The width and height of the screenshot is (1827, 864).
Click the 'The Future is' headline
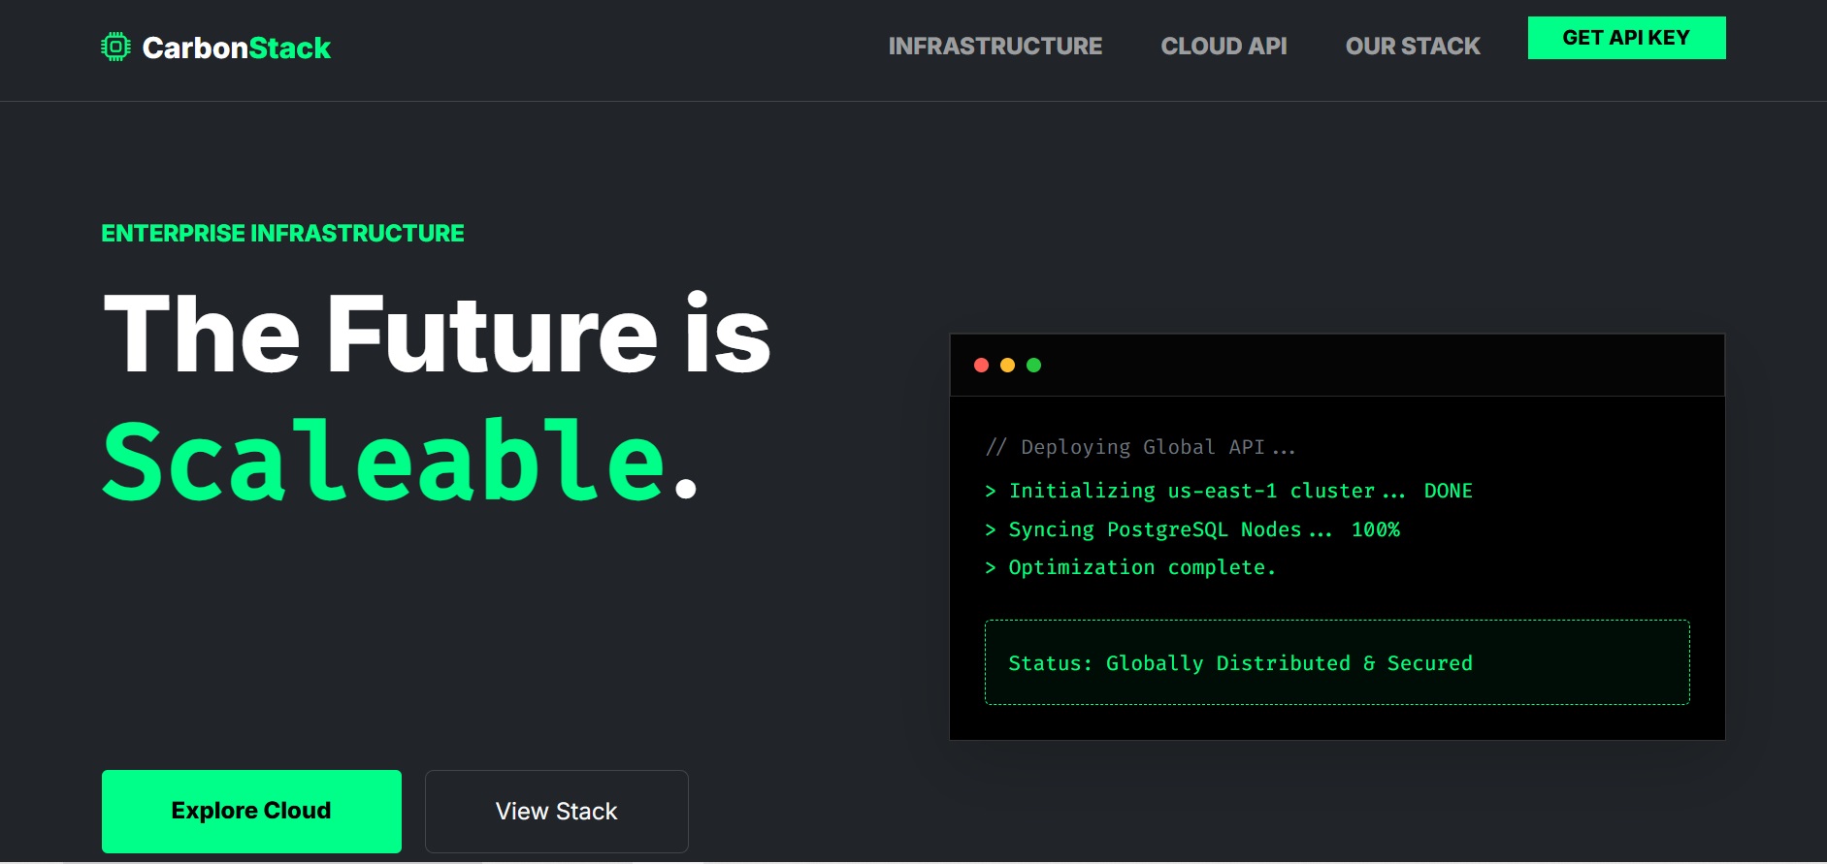436,335
